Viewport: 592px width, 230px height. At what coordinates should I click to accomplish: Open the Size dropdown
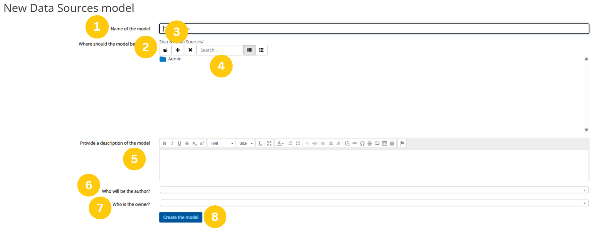click(x=245, y=143)
